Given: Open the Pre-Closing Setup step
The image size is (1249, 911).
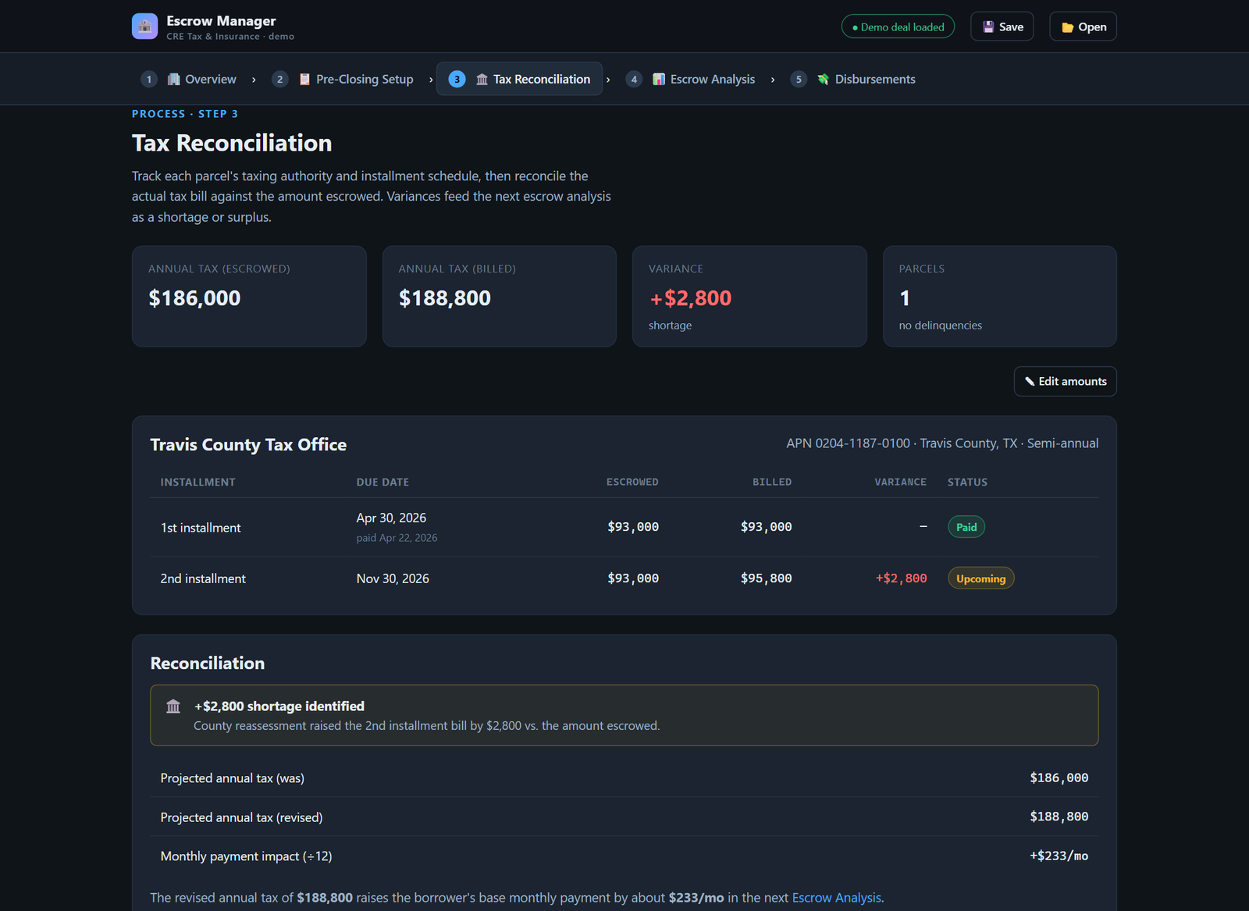Looking at the screenshot, I should coord(343,79).
